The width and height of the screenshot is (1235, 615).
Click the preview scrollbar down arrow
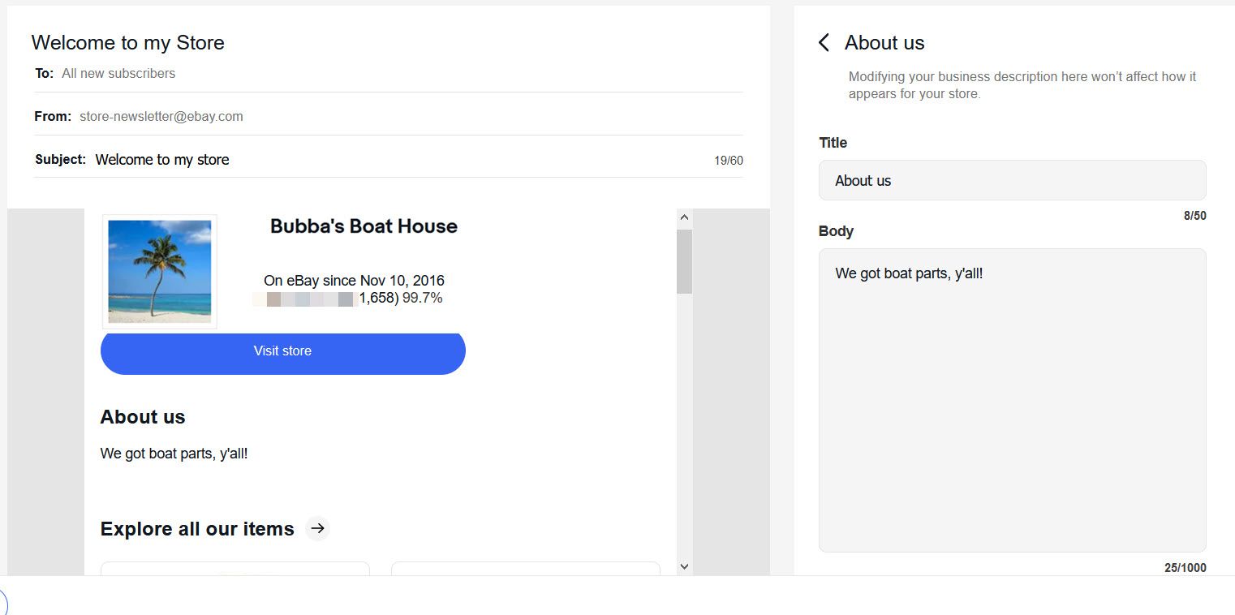[684, 566]
